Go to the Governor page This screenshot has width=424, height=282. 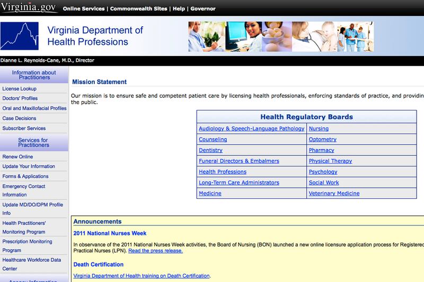coord(203,8)
